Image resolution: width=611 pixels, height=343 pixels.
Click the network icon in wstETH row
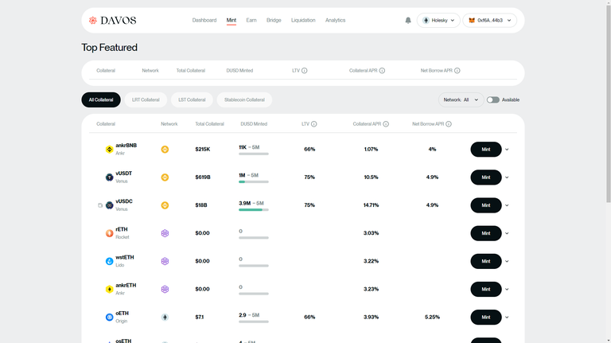(x=165, y=261)
